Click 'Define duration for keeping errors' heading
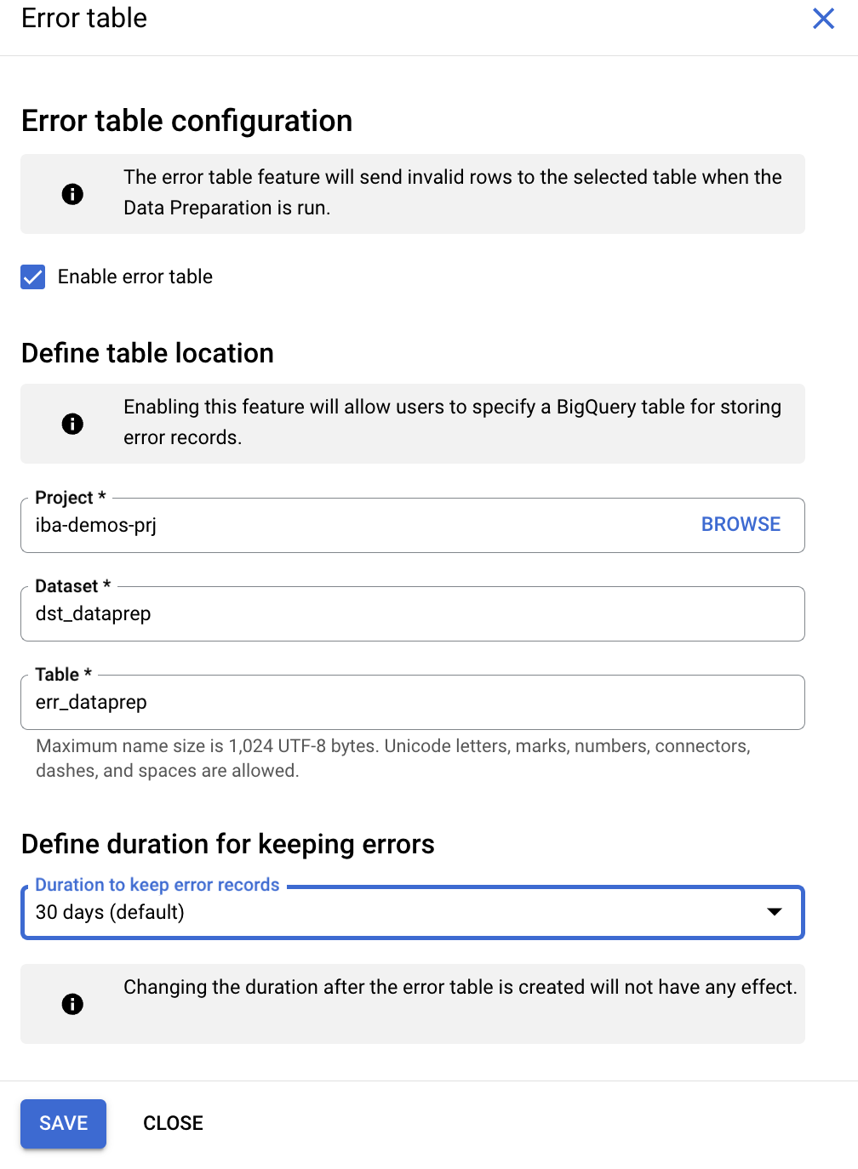The image size is (858, 1169). tap(227, 844)
